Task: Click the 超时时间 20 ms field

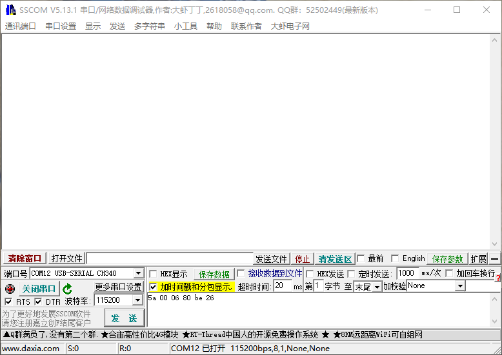Action: (283, 285)
